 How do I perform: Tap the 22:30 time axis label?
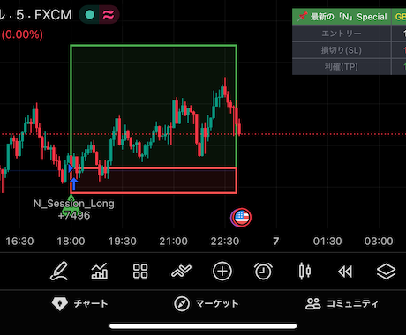(x=225, y=242)
